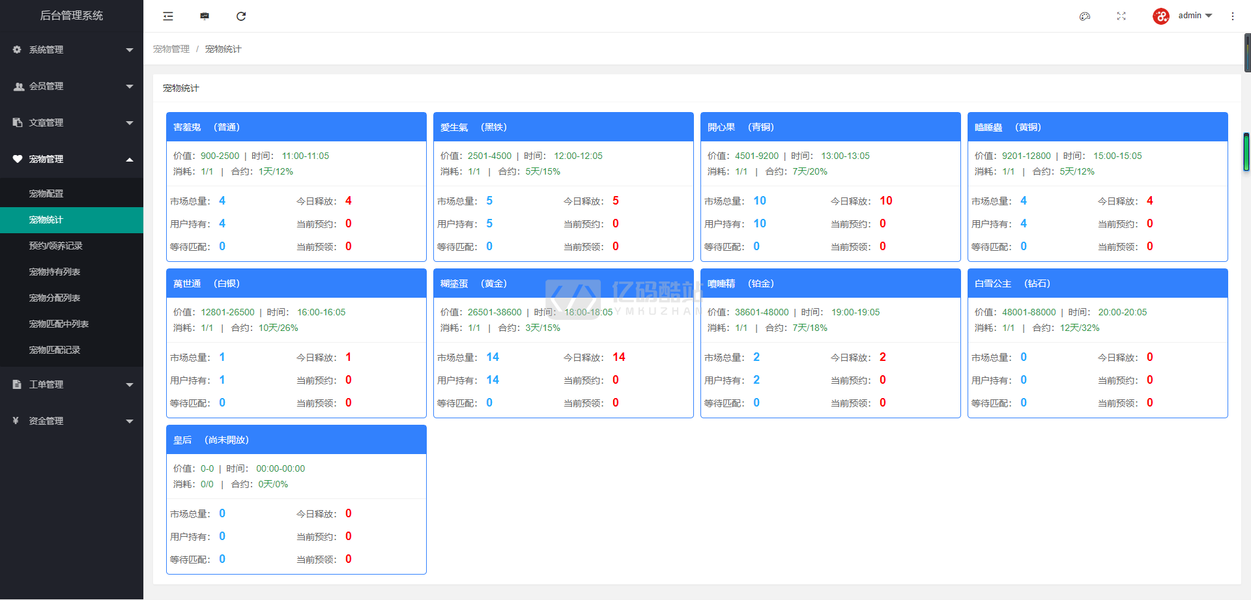Click the 900-2500 price value
The image size is (1251, 600).
click(x=220, y=156)
